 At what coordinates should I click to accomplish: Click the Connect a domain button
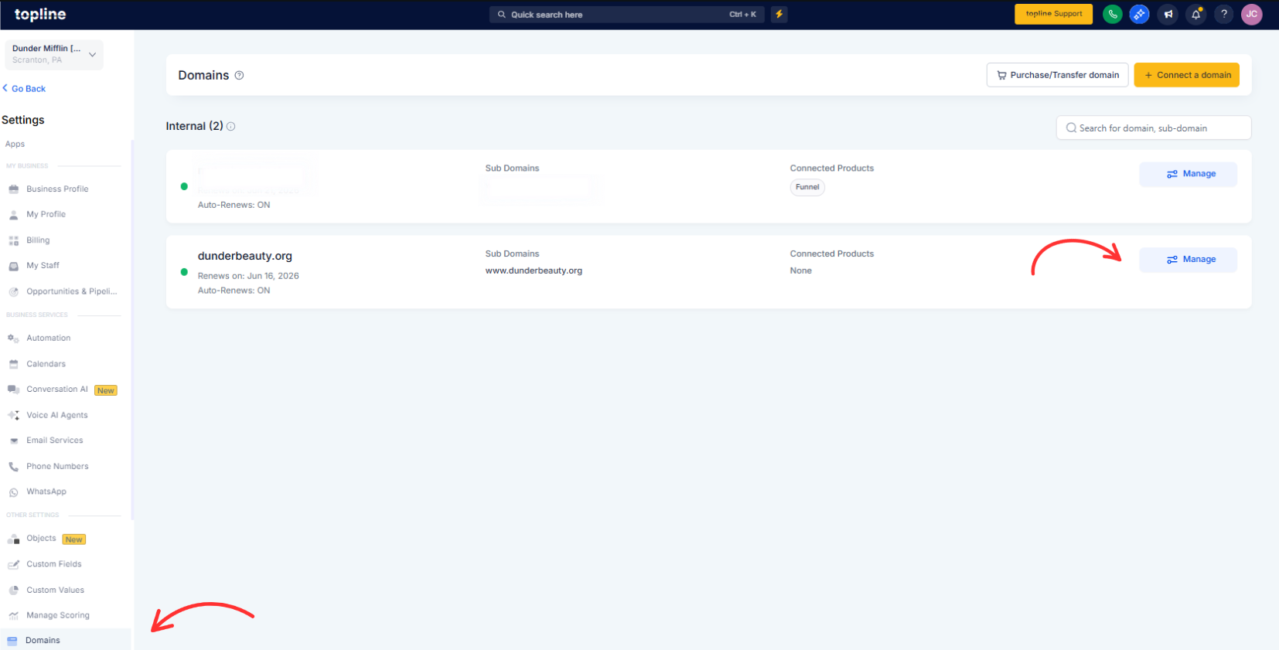coord(1186,75)
